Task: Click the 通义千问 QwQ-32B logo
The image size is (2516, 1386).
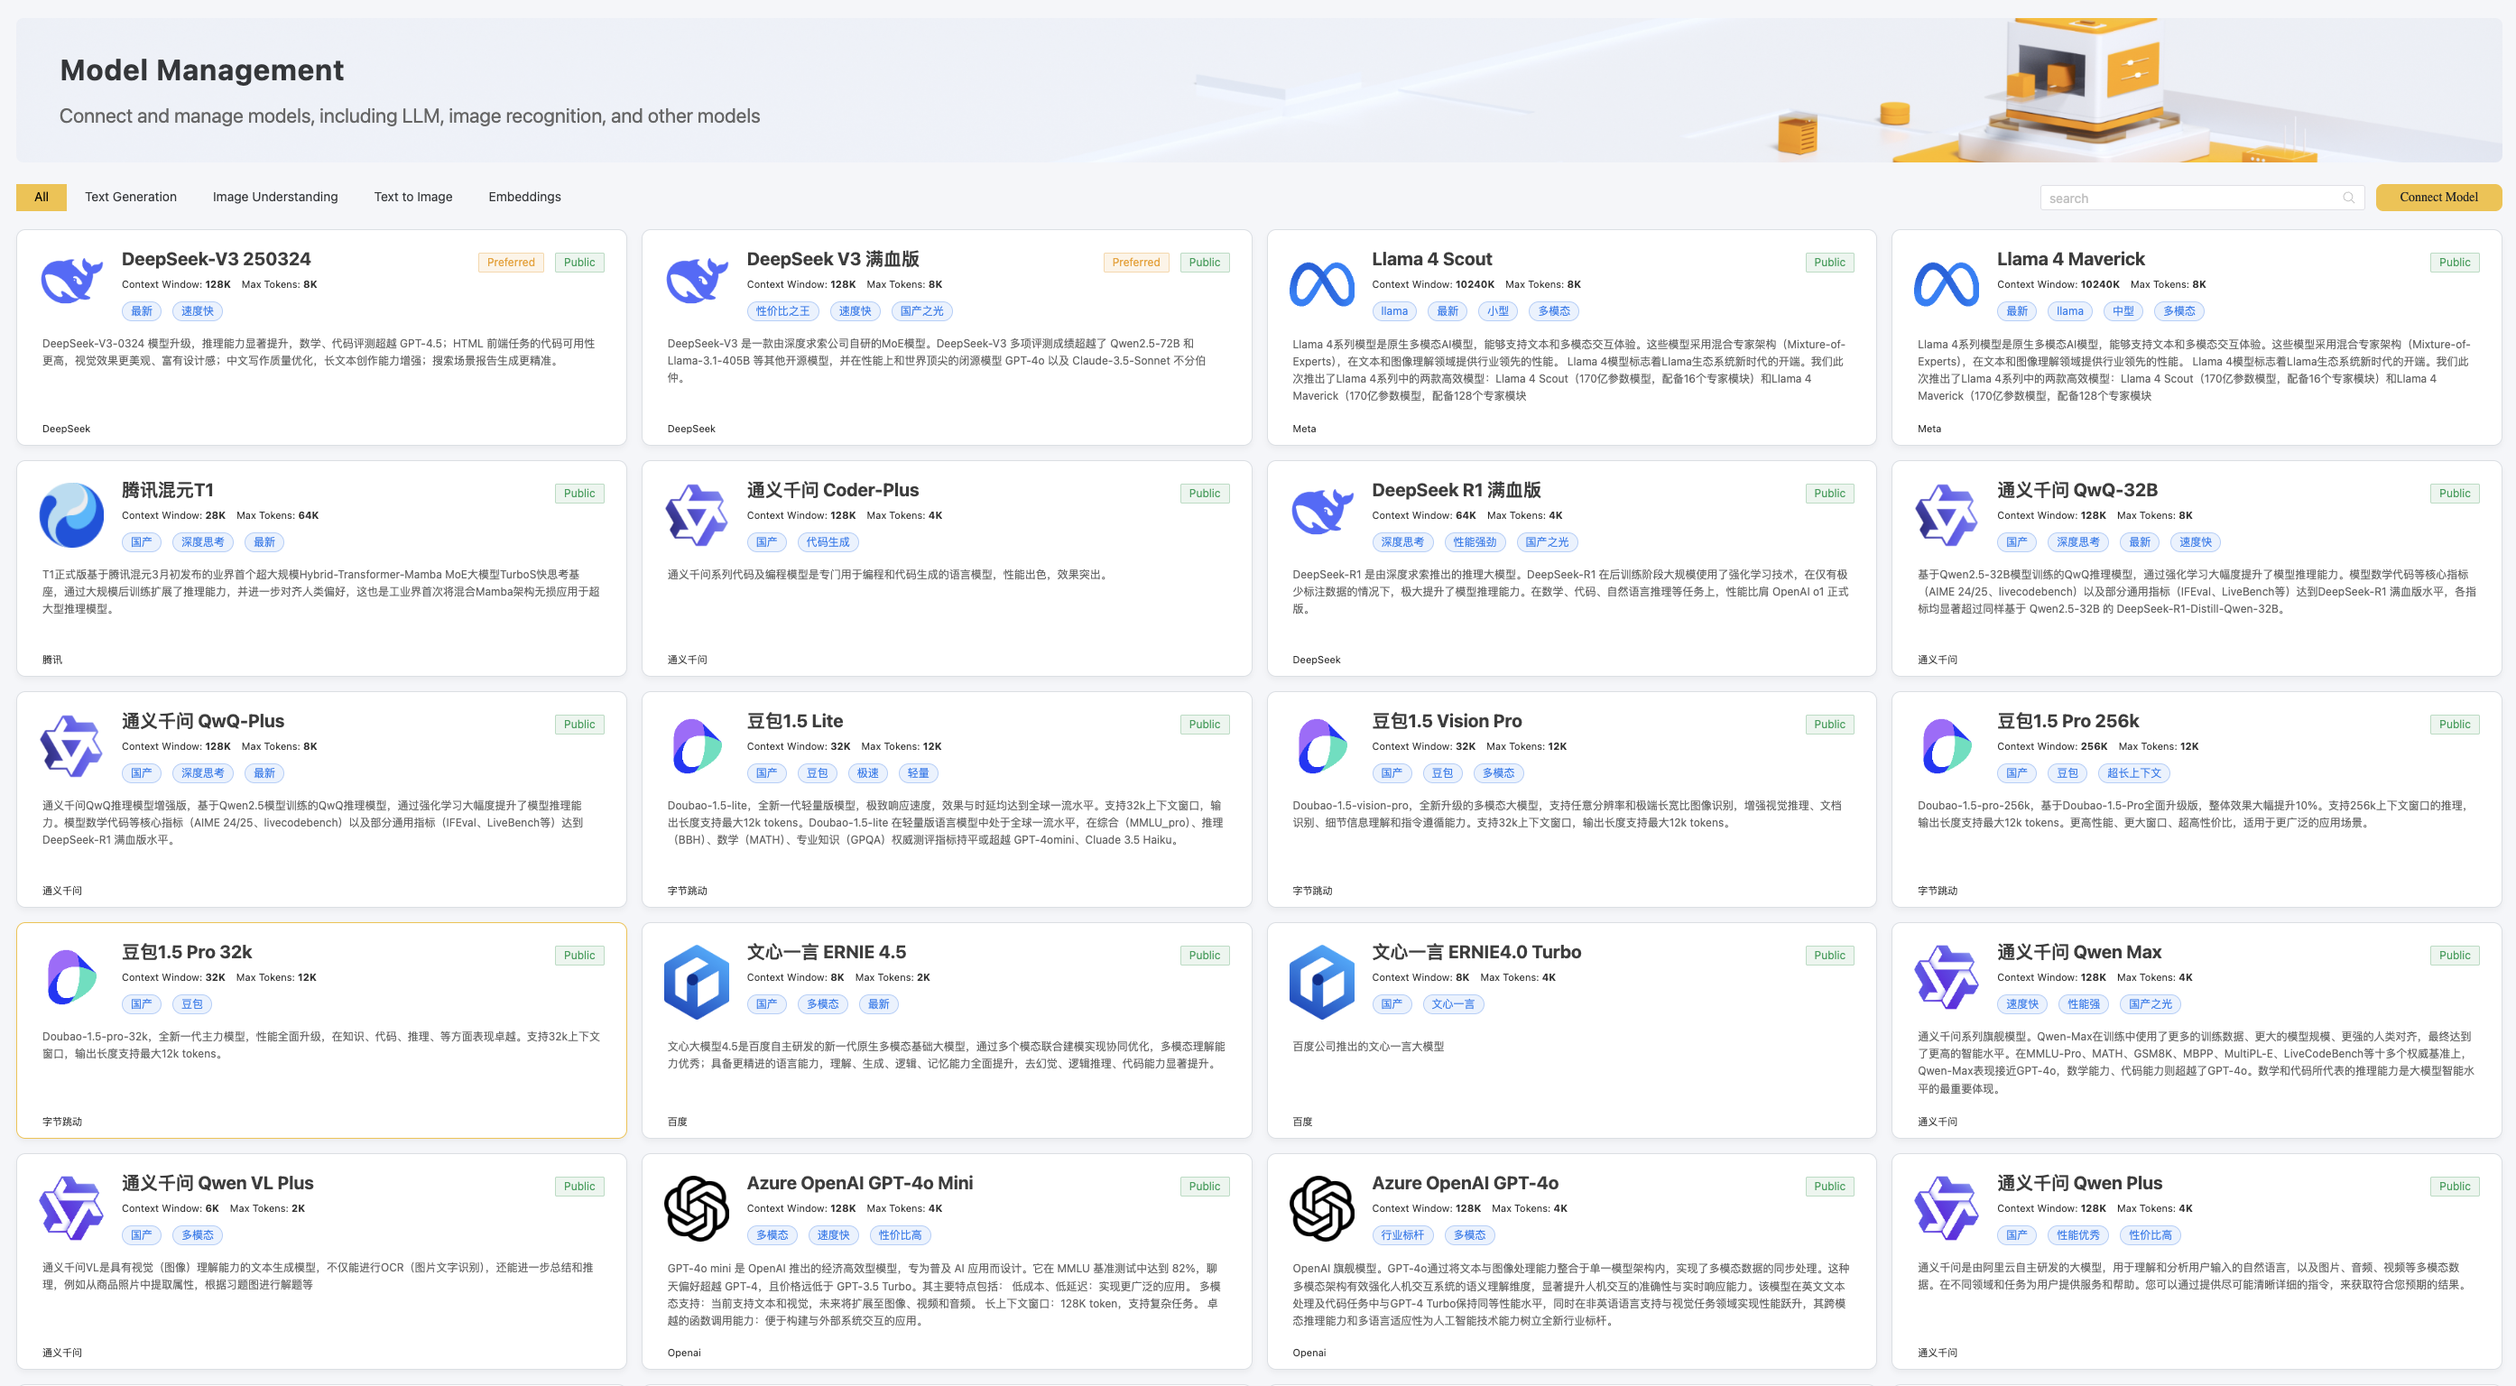Action: tap(1947, 514)
